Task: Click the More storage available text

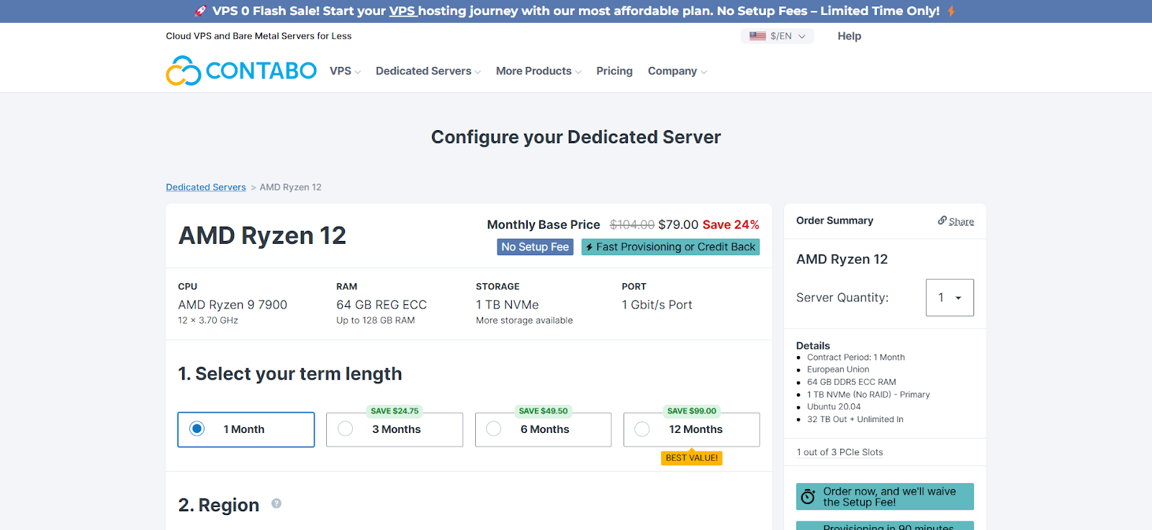Action: click(524, 321)
